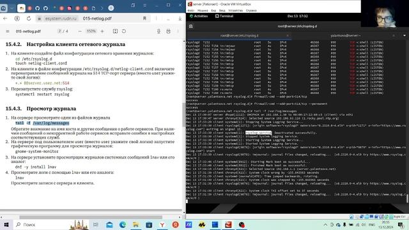Close the root@server terminal tab
This screenshot has height=230, width=409.
coord(288,36)
